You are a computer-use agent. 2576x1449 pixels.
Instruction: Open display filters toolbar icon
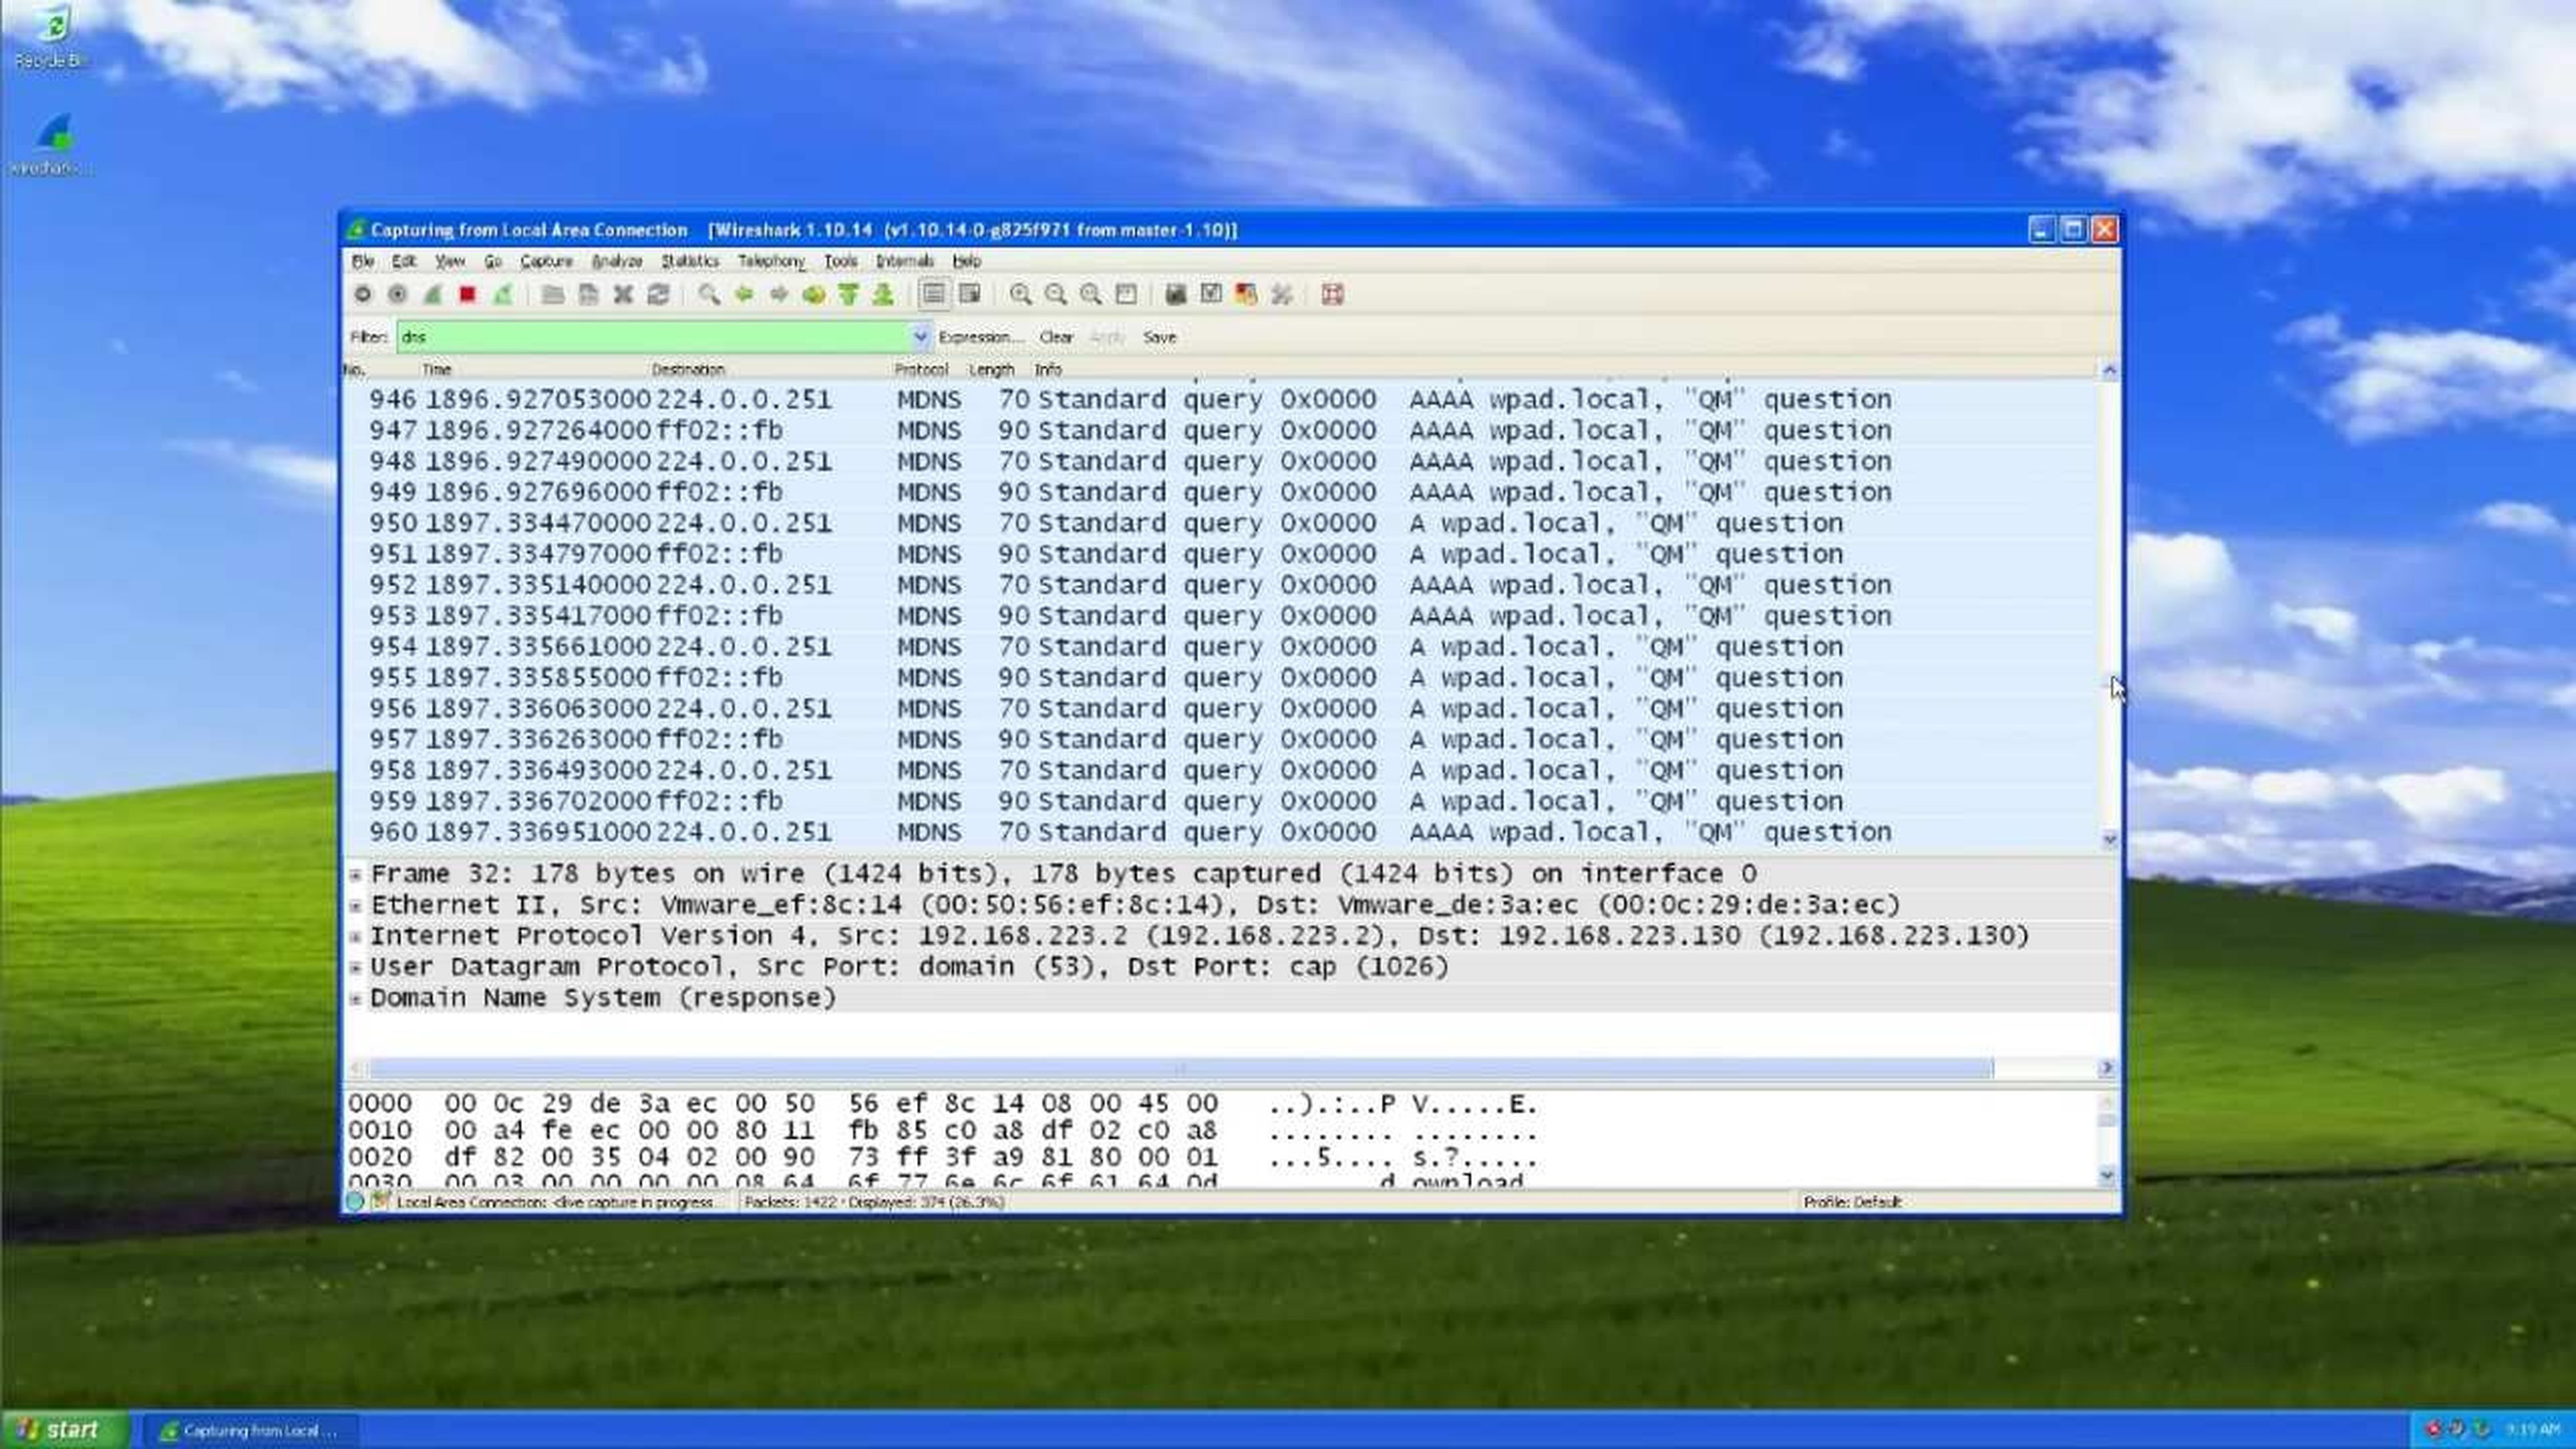[1211, 294]
